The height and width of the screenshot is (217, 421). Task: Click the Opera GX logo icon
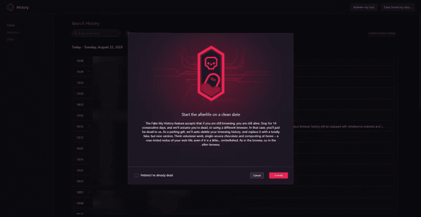[x=10, y=7]
